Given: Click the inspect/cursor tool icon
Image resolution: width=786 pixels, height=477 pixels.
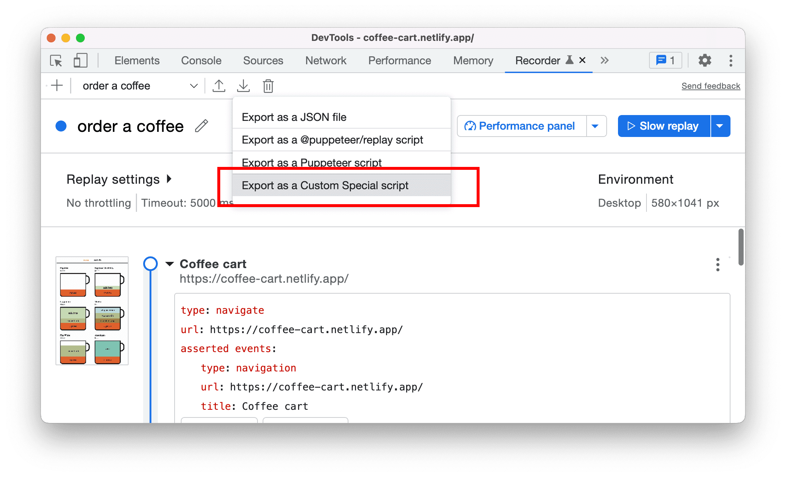Looking at the screenshot, I should 56,61.
